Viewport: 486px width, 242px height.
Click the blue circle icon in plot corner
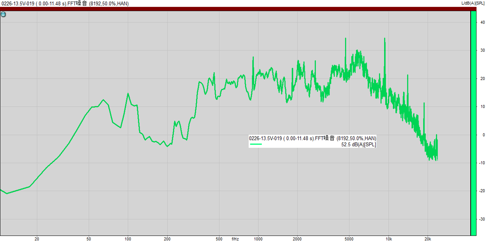[3, 15]
